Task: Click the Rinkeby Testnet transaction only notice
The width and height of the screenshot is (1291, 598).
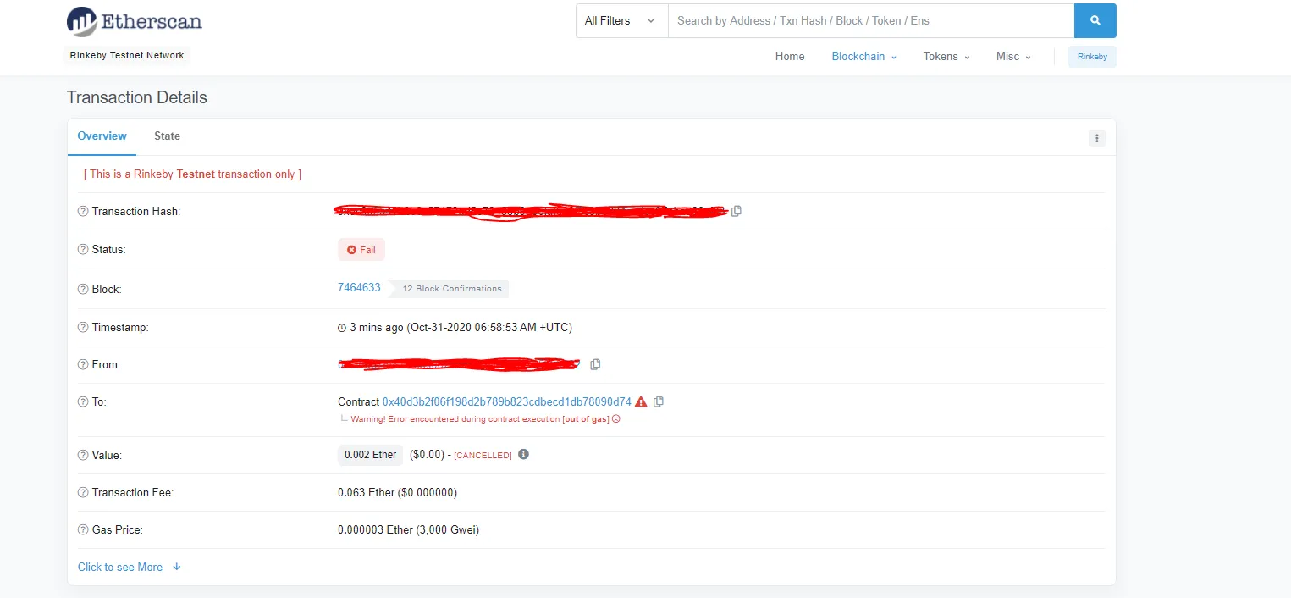Action: pyautogui.click(x=192, y=174)
